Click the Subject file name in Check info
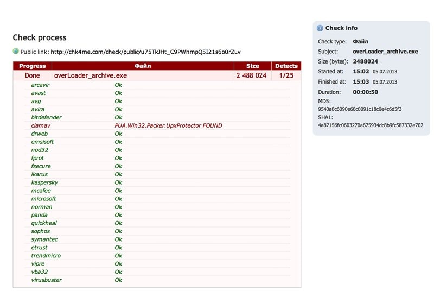Screen dimensions: 434x303 coord(385,51)
